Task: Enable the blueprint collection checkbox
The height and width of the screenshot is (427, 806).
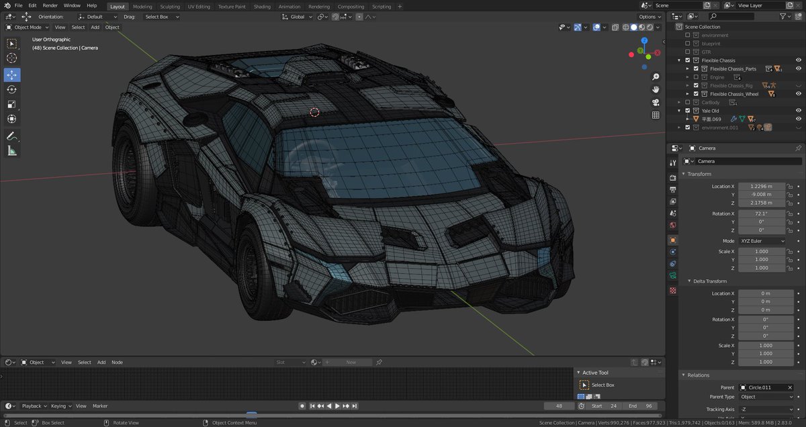Action: coord(687,44)
